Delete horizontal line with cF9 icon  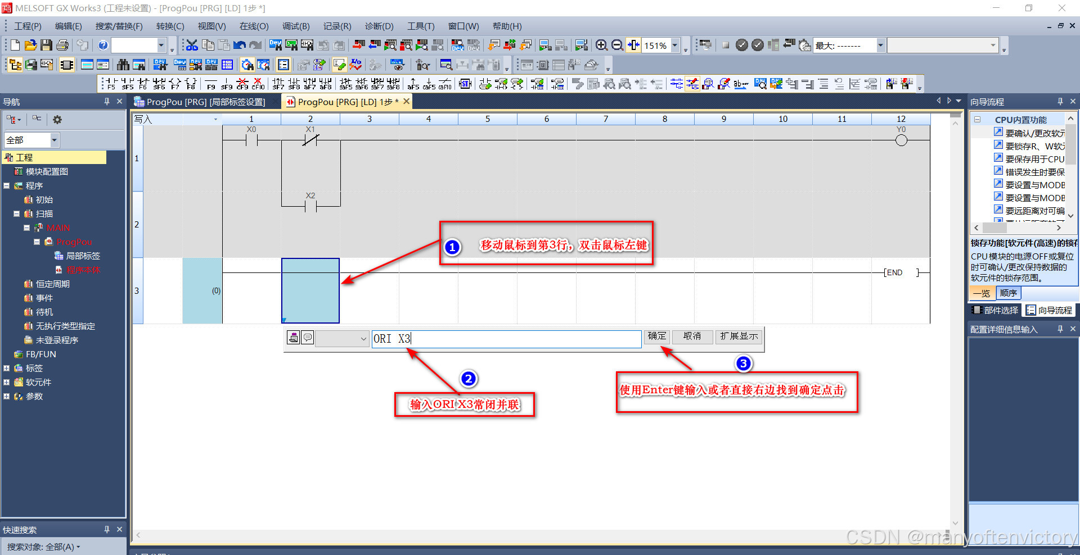pos(242,84)
